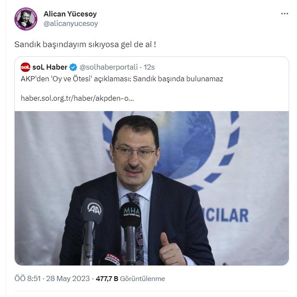297x297 pixels.
Task: Open the three-dot more options menu
Action: [x=284, y=14]
